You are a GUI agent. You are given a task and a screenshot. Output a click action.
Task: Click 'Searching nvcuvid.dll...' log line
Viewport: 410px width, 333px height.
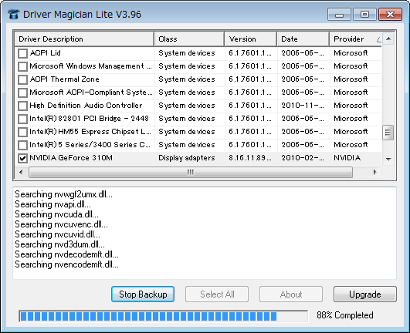click(58, 234)
